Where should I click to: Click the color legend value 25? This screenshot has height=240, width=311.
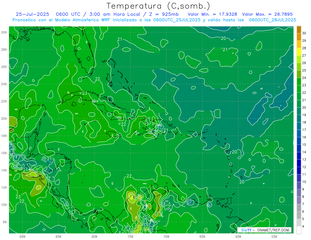click(x=304, y=70)
